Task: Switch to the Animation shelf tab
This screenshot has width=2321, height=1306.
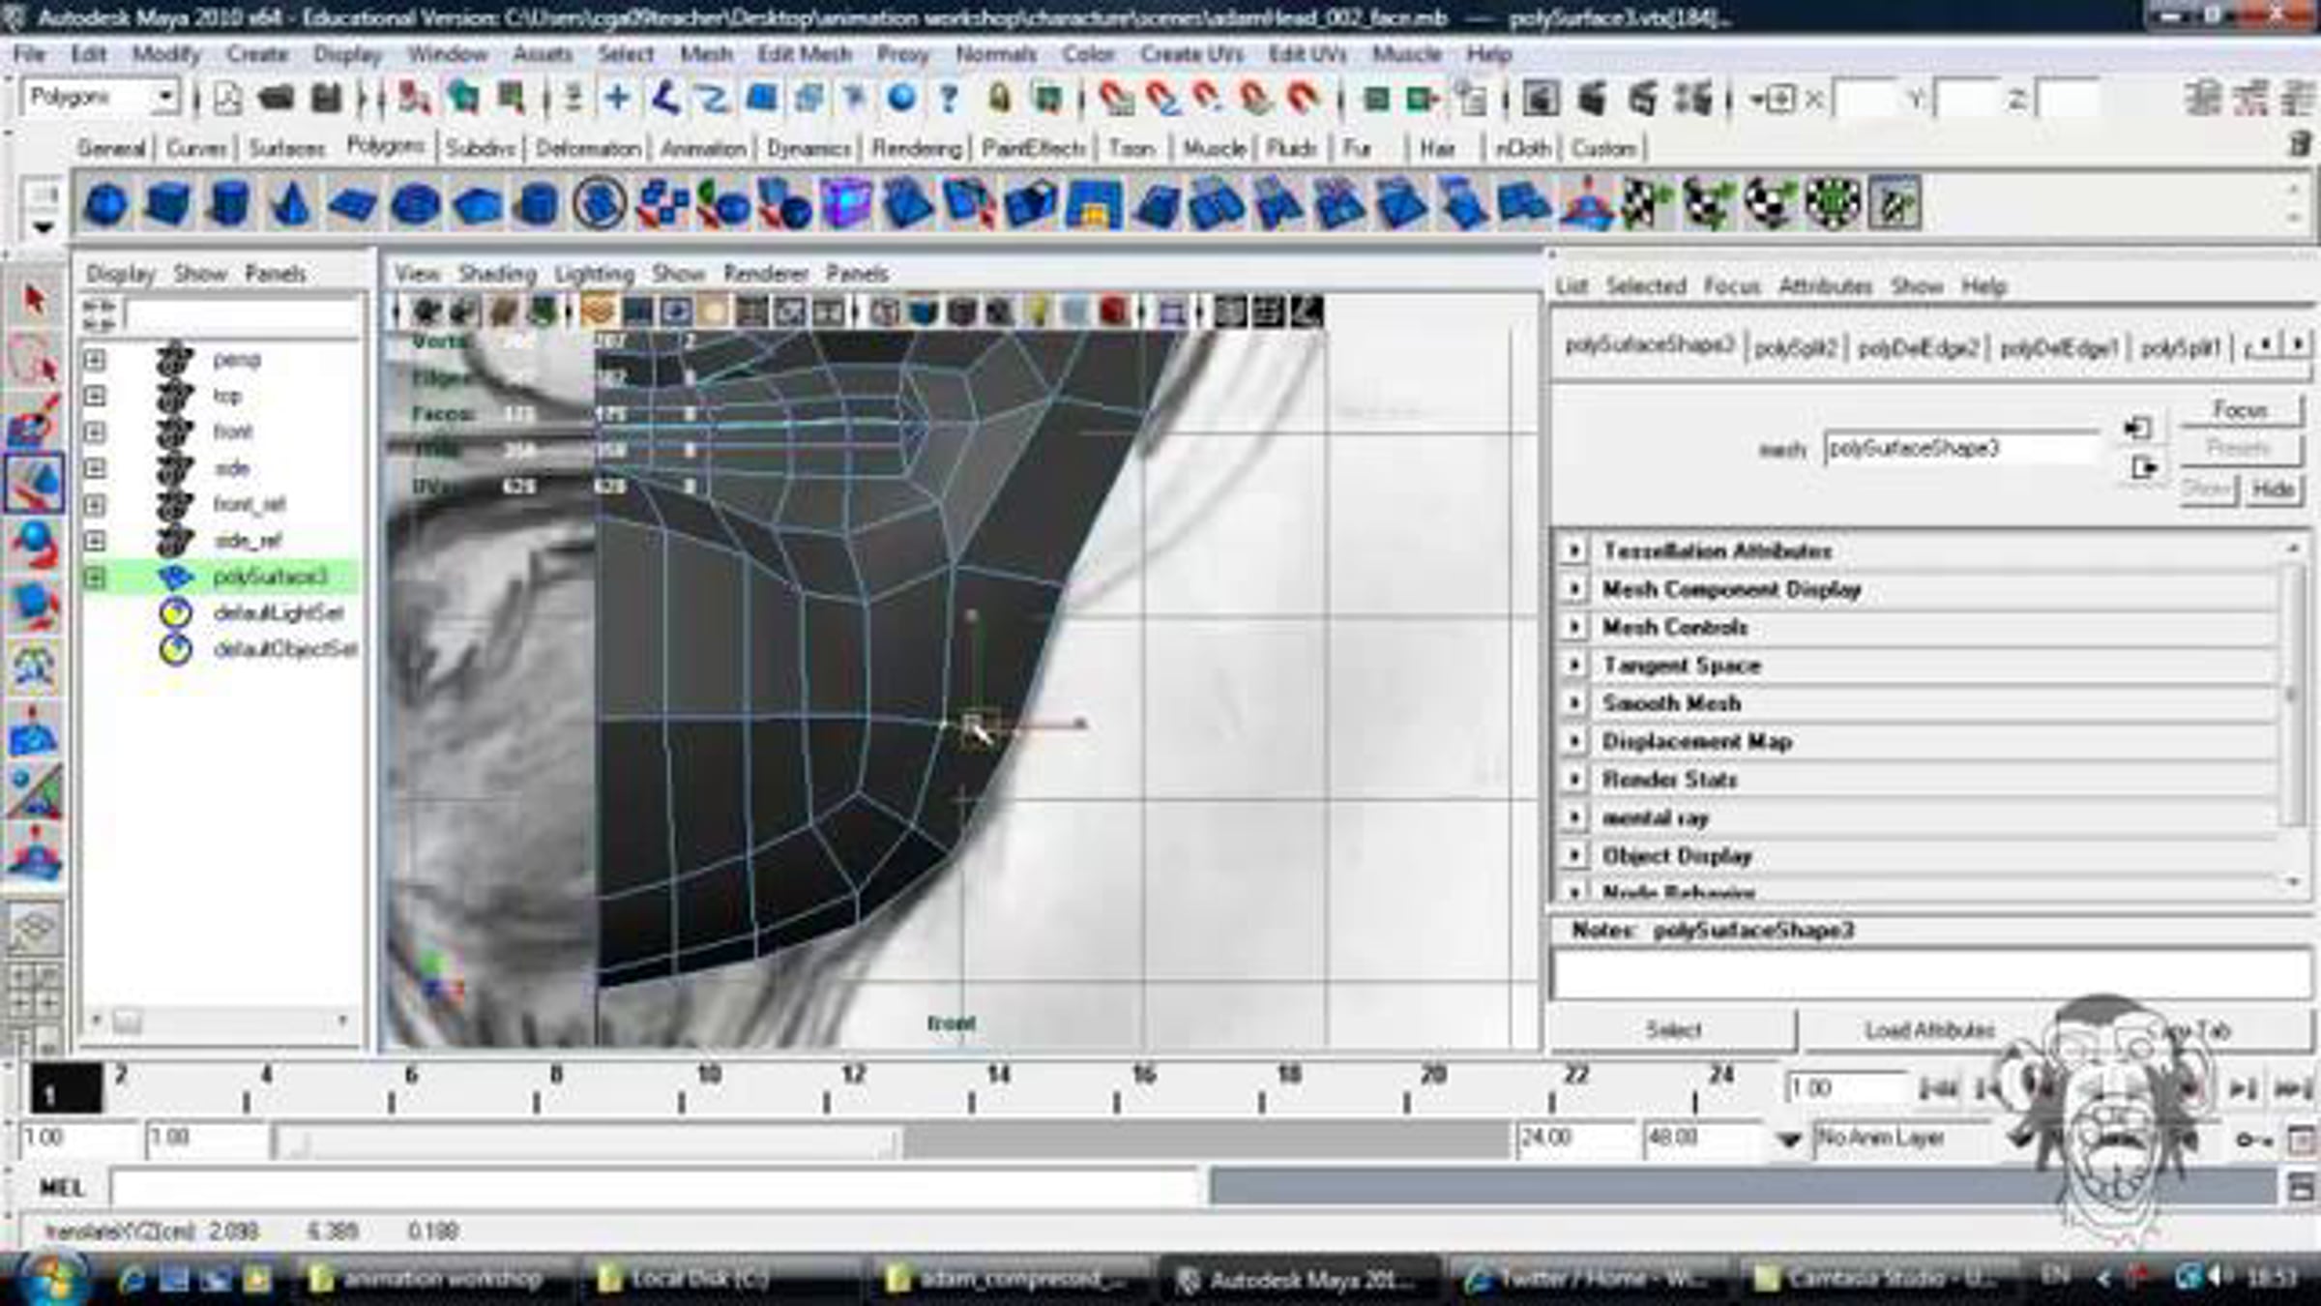Action: [703, 149]
